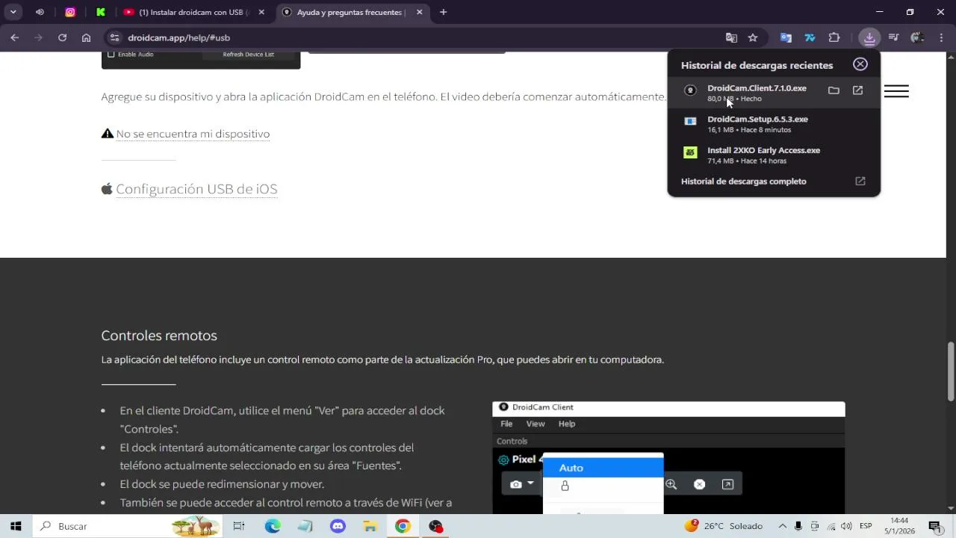This screenshot has height=538, width=956.
Task: Open DroidCam.Setup.6.5.3.exe download entry
Action: pyautogui.click(x=774, y=124)
